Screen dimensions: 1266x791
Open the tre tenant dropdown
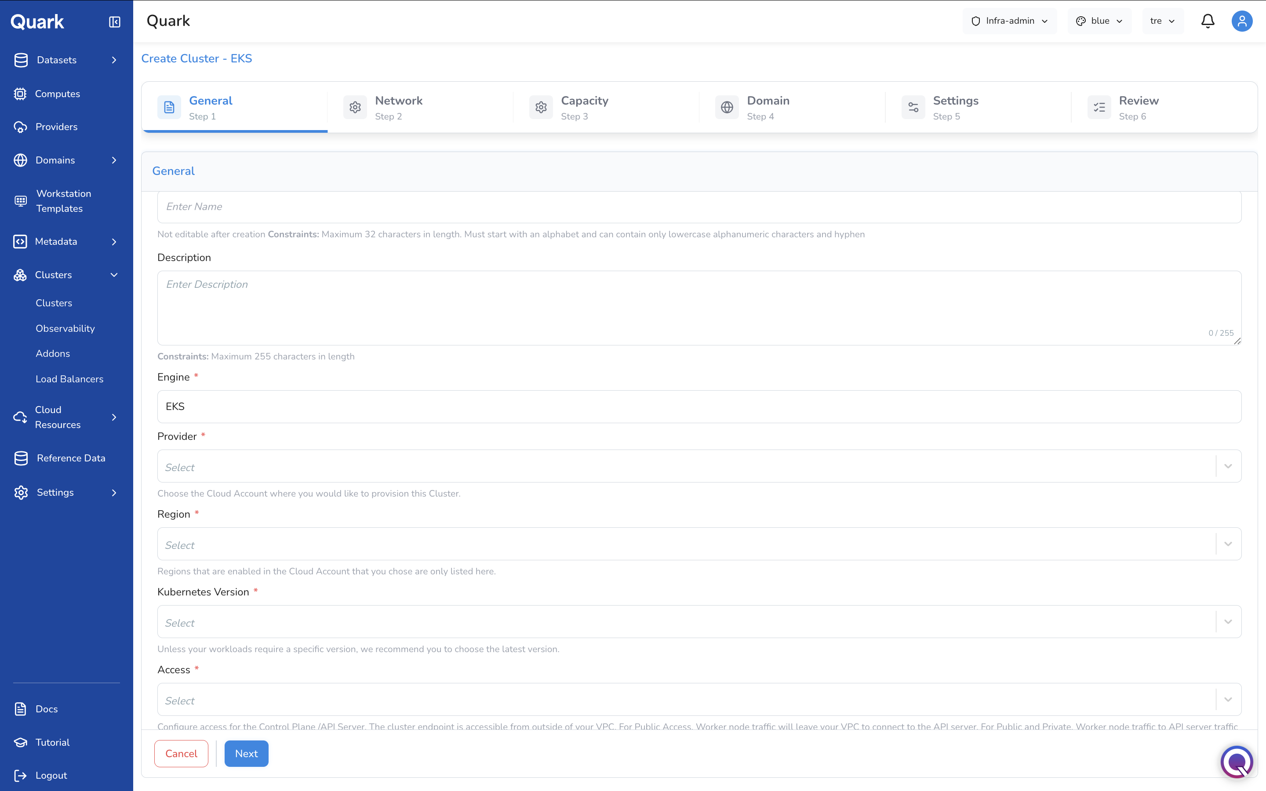coord(1164,21)
